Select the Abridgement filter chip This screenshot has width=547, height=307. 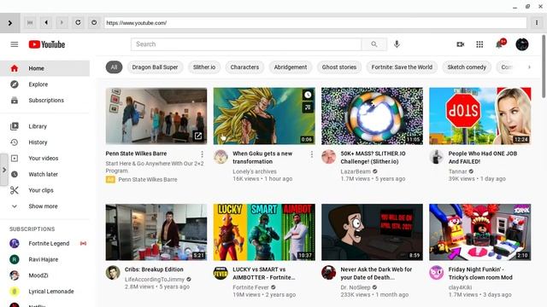(x=291, y=67)
